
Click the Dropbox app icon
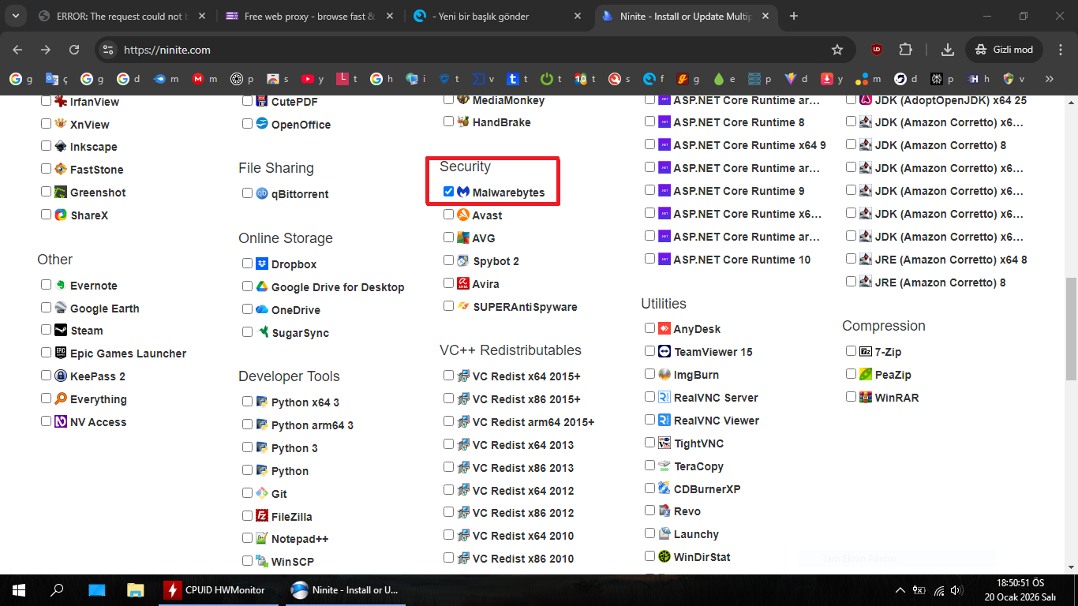point(262,264)
